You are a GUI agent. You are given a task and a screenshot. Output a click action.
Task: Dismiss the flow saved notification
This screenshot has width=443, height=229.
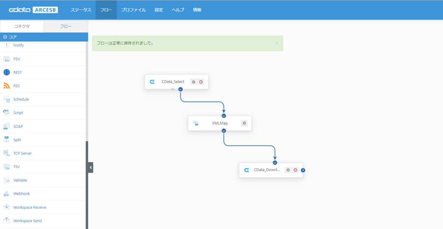coord(277,43)
